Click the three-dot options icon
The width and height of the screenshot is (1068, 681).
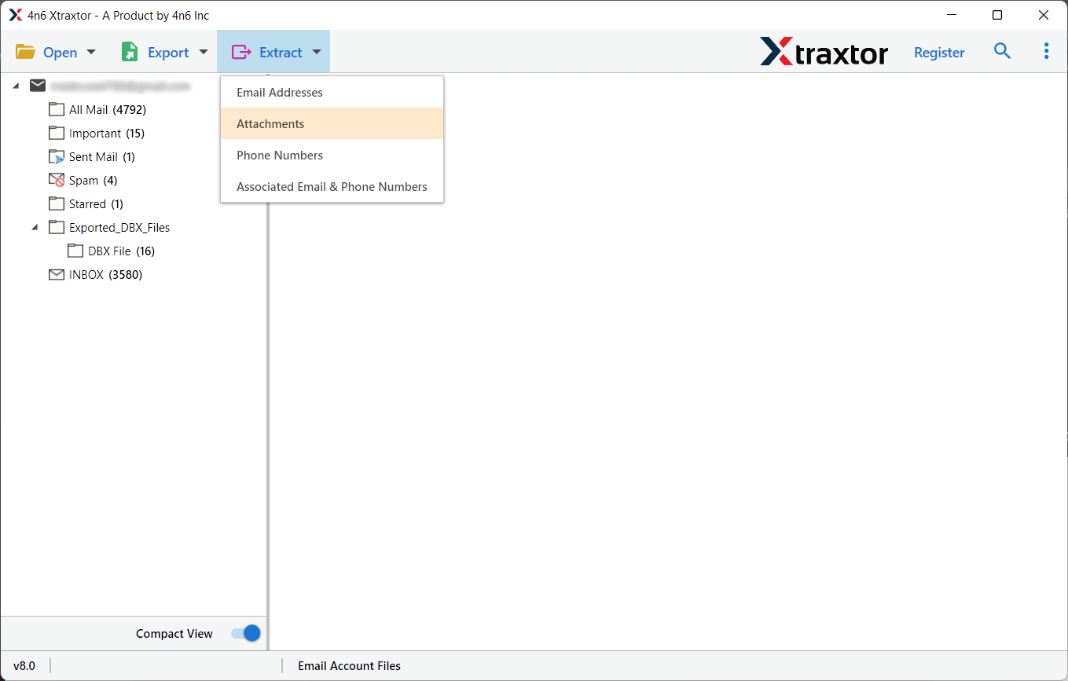point(1046,50)
